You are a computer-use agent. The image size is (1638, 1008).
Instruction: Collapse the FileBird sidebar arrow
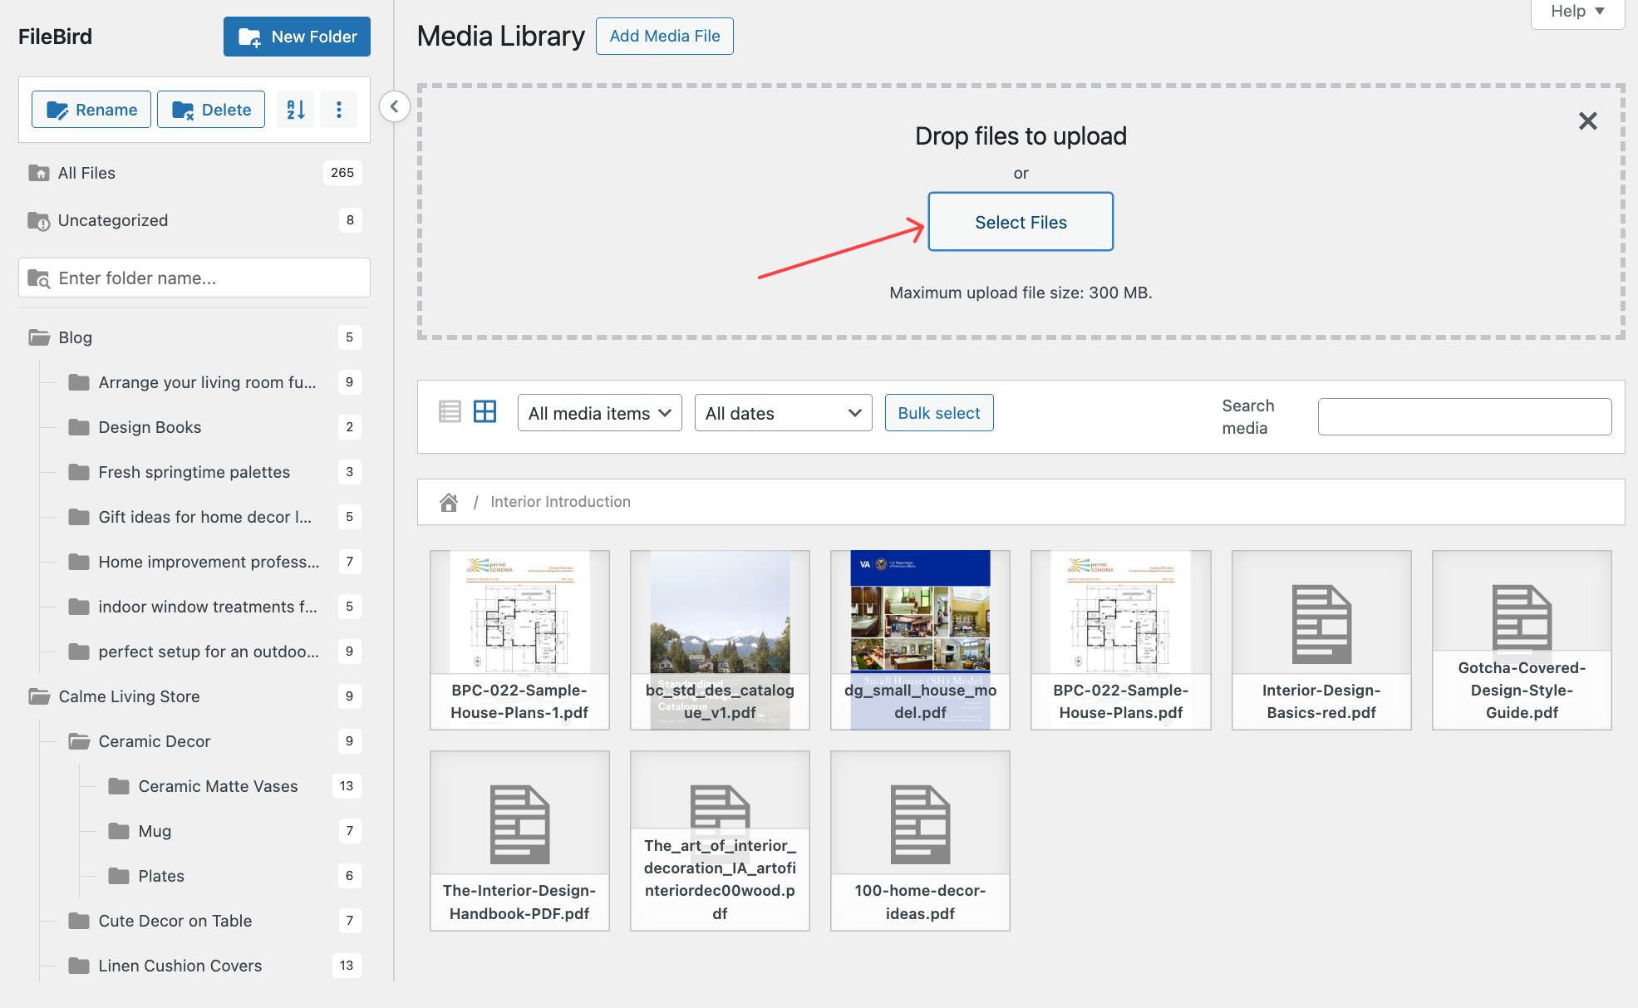tap(395, 106)
